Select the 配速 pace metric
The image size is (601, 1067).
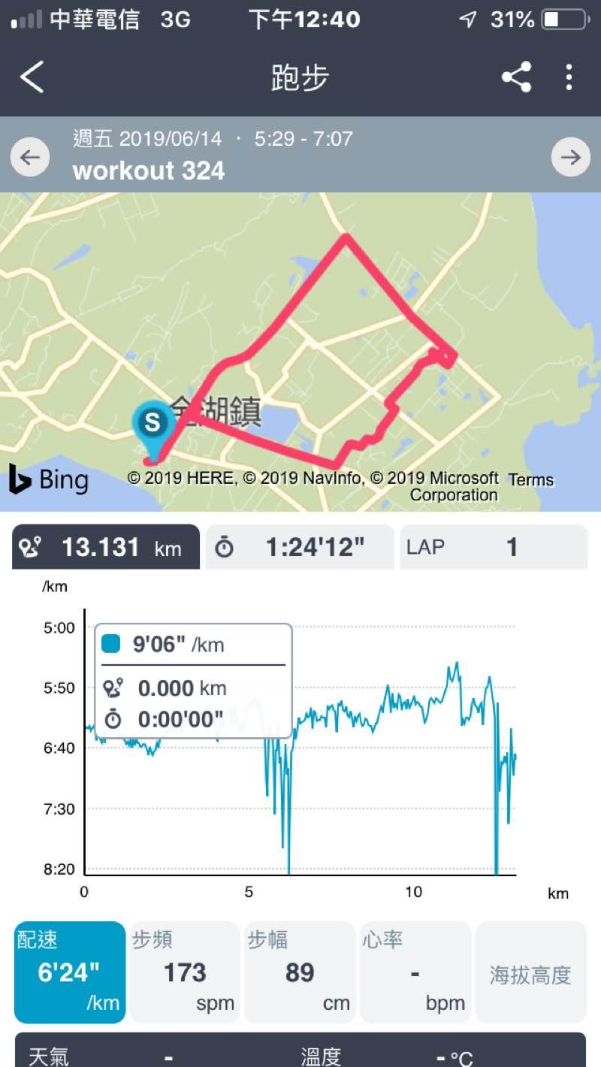coord(70,972)
